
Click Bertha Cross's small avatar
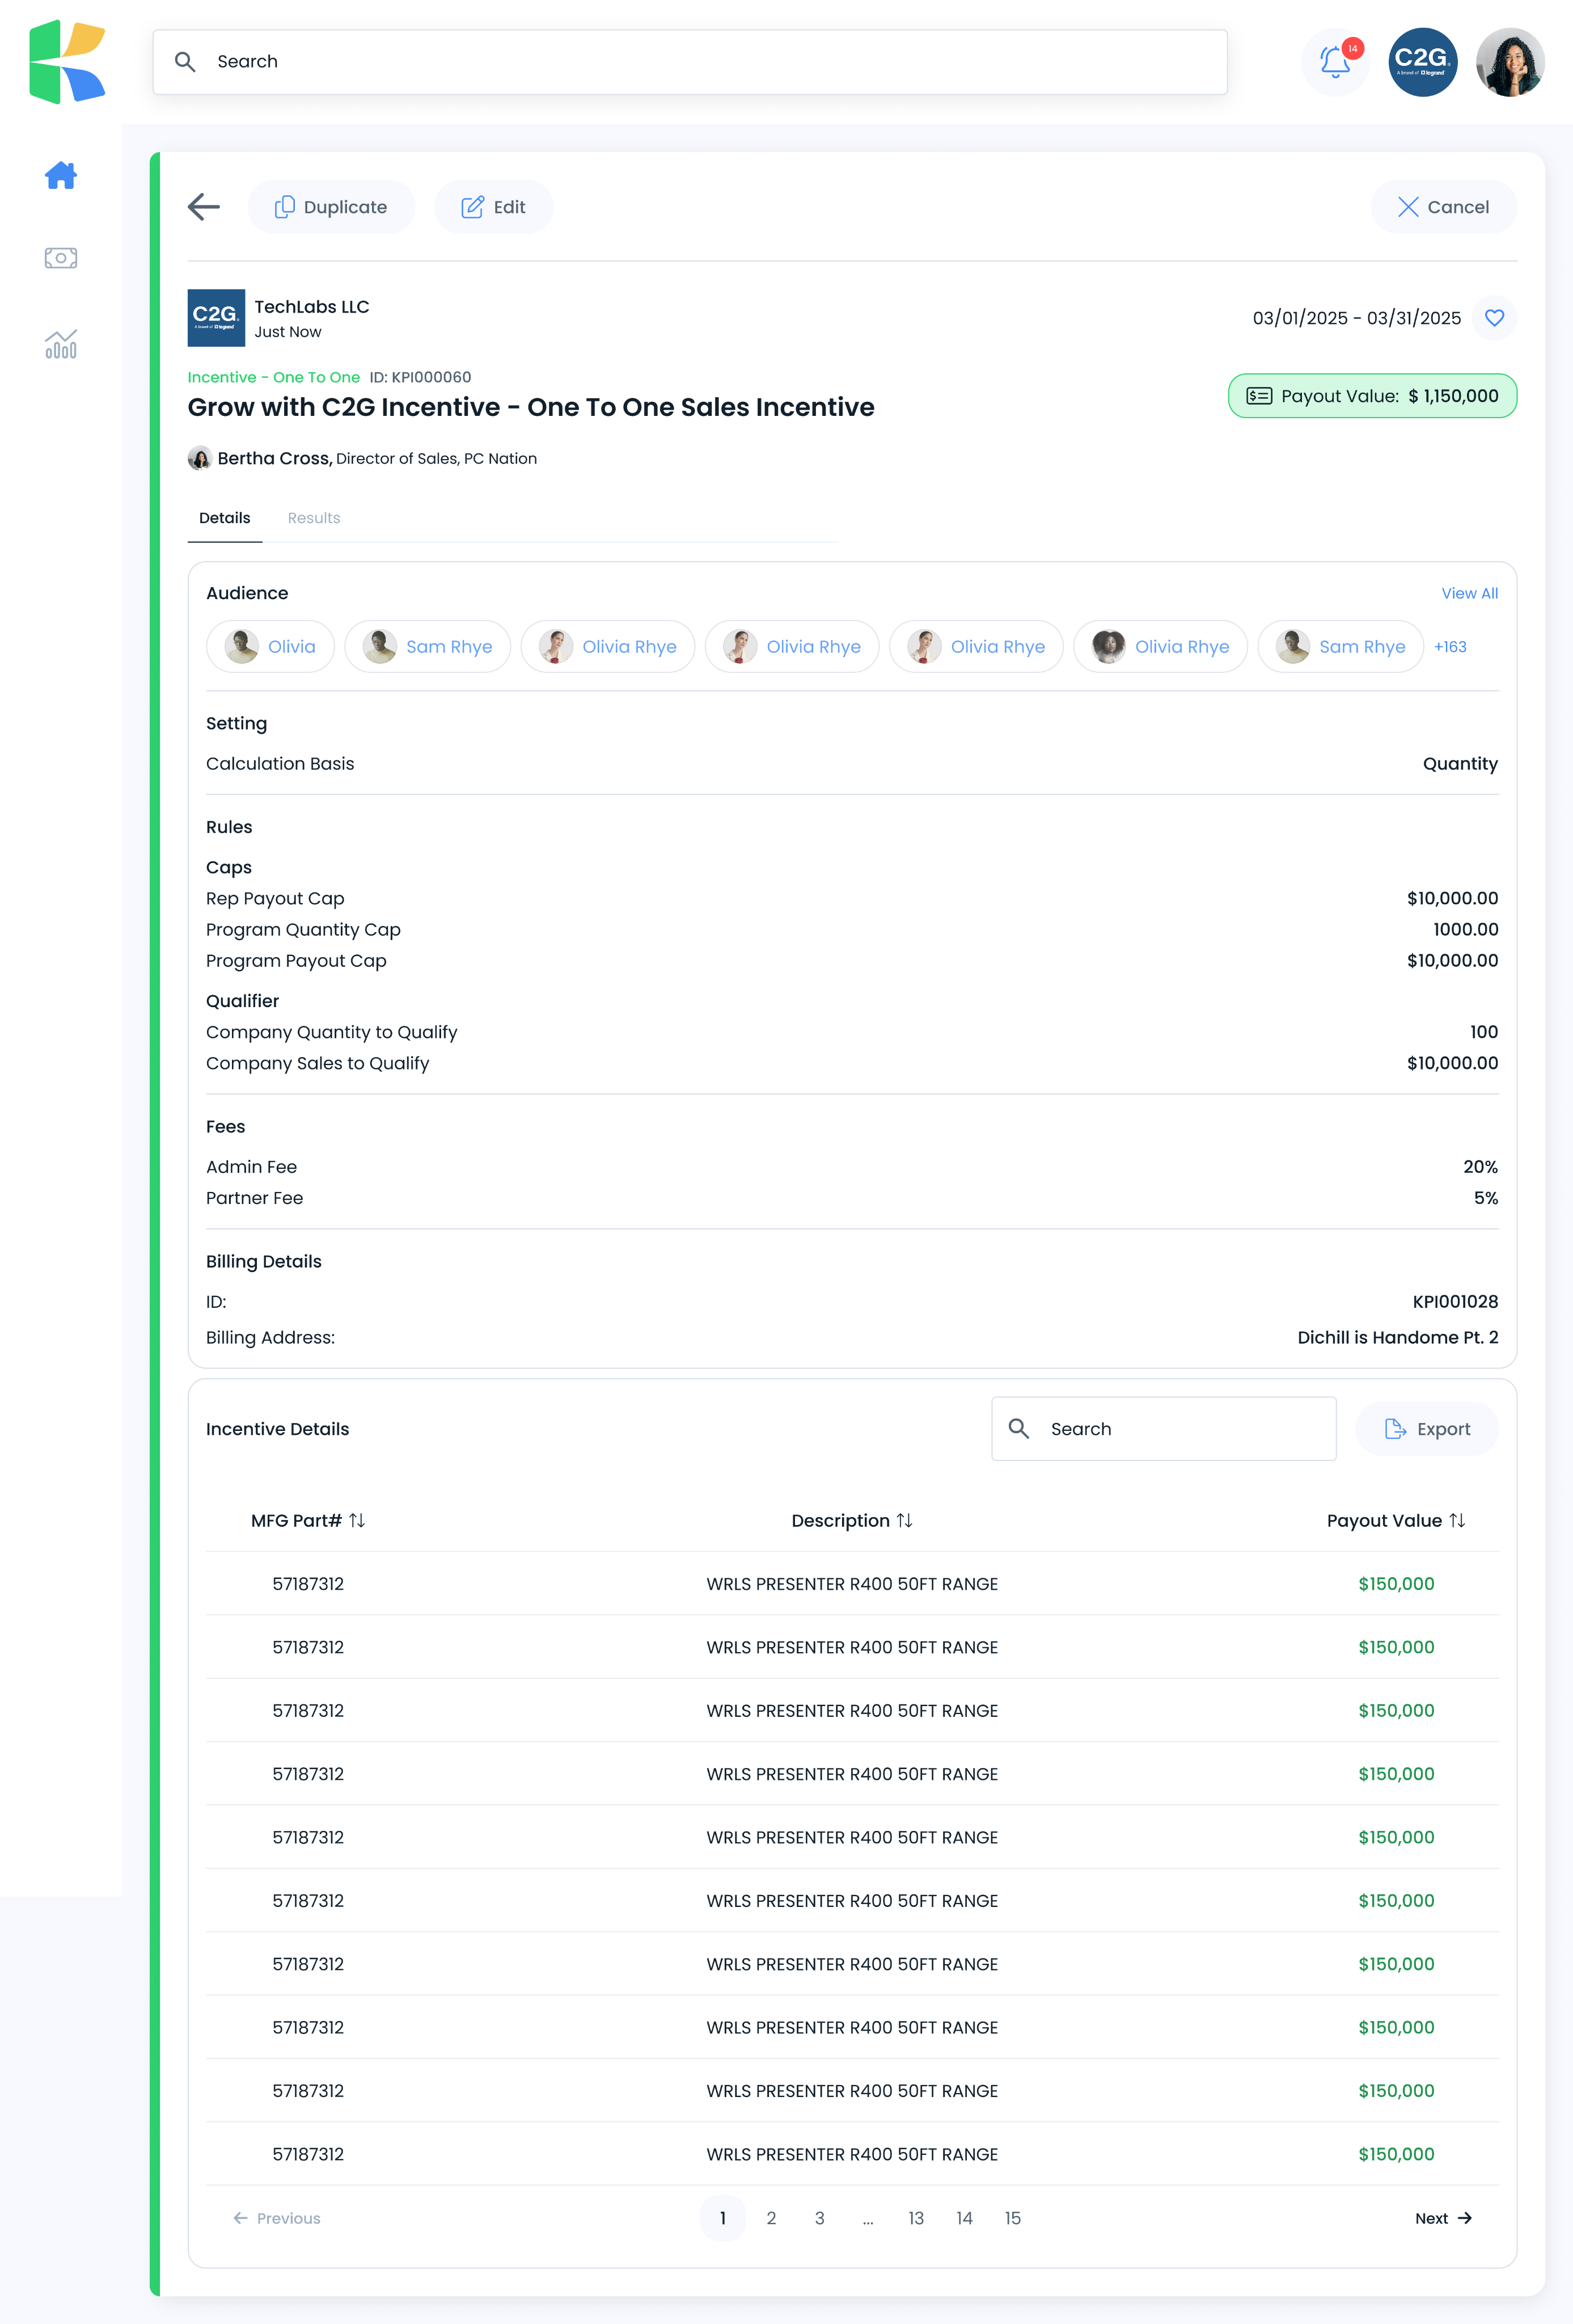pyautogui.click(x=200, y=458)
